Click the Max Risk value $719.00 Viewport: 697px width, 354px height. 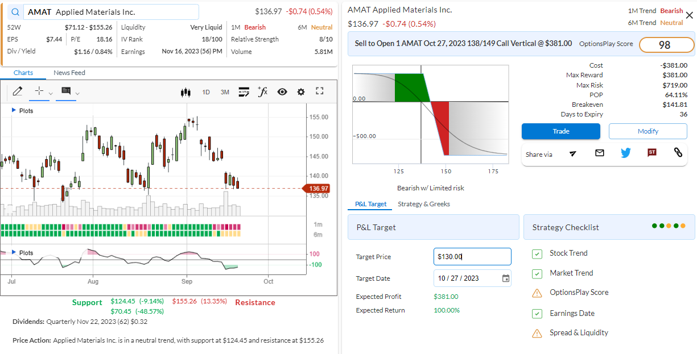(675, 85)
